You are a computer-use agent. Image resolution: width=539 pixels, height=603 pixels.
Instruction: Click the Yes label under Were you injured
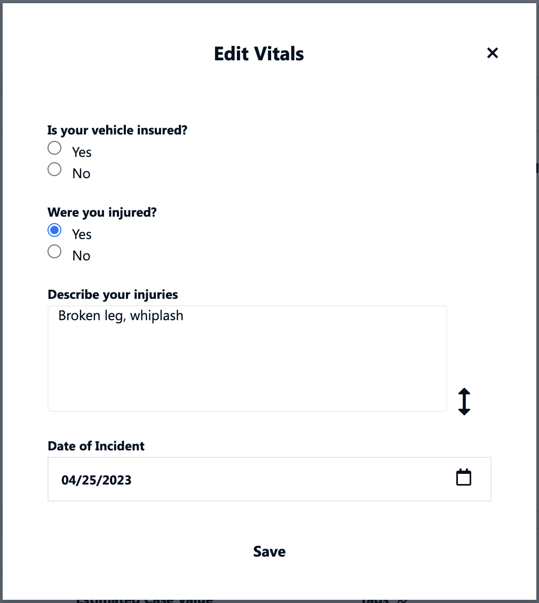click(x=82, y=235)
